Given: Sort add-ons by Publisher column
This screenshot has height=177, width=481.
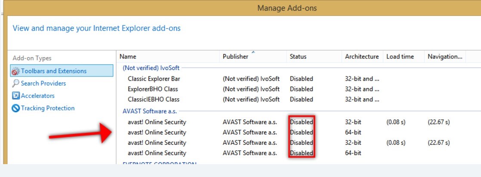Looking at the screenshot, I should tap(235, 57).
